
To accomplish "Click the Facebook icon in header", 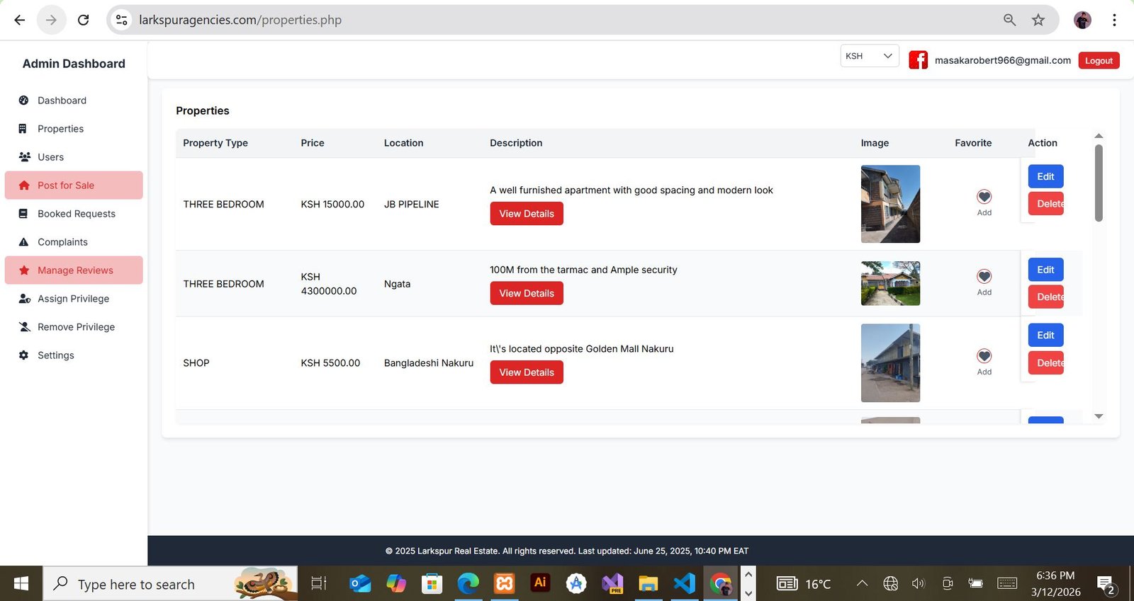I will [x=918, y=60].
